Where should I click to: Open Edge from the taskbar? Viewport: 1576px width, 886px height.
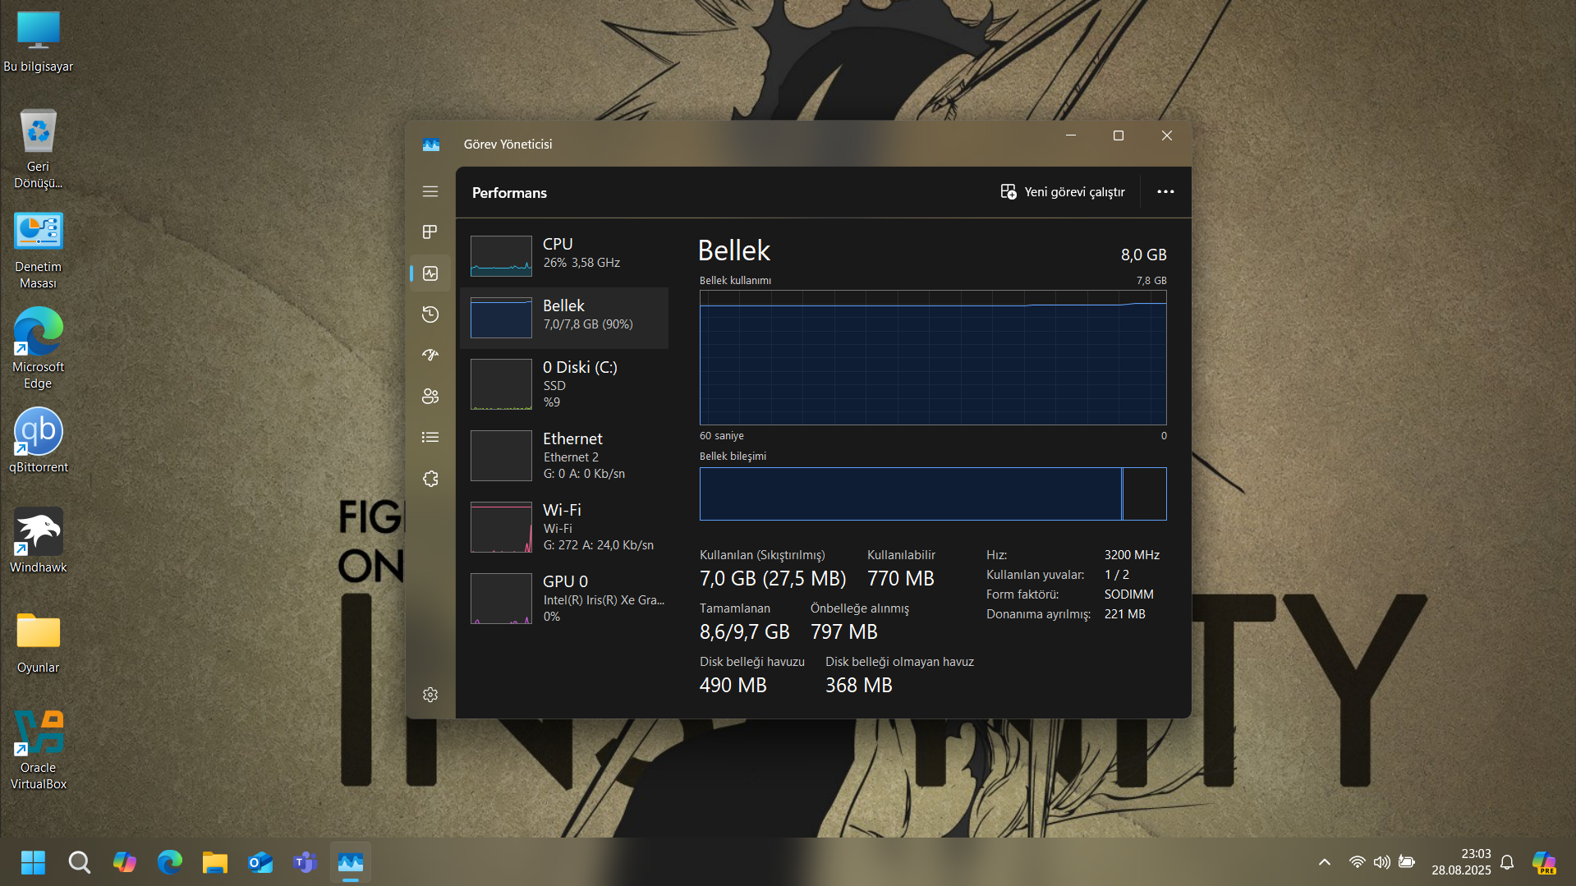click(170, 862)
